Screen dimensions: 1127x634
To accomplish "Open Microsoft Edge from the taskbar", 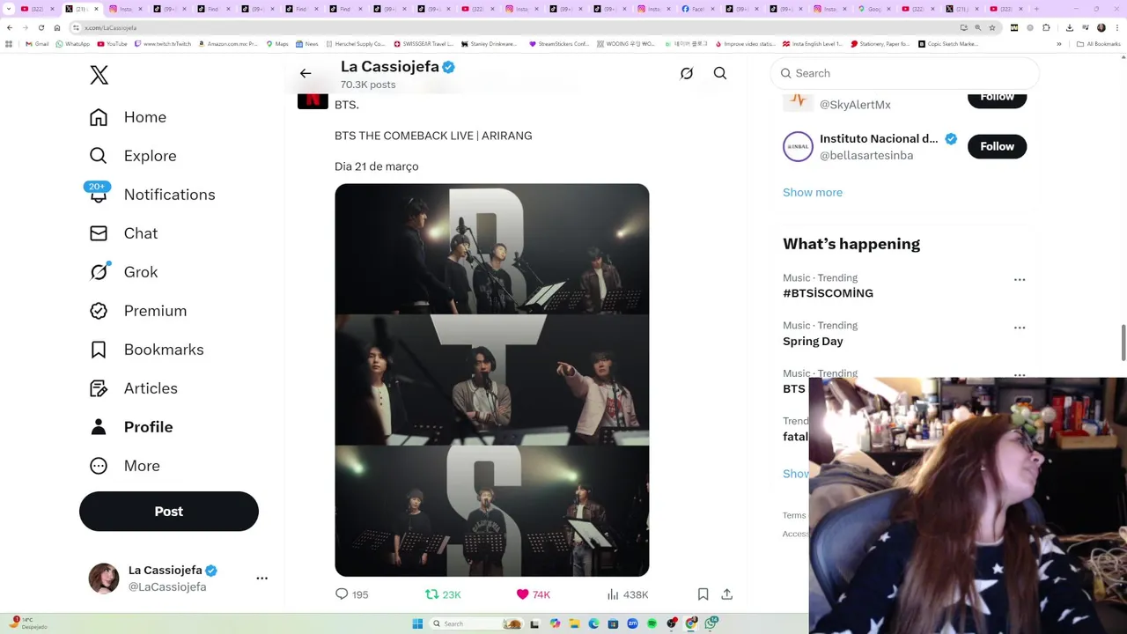I will 593,623.
